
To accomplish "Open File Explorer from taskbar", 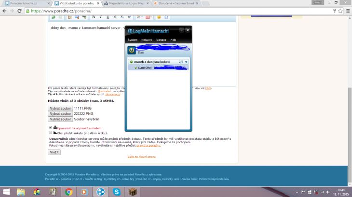I will point(21,192).
